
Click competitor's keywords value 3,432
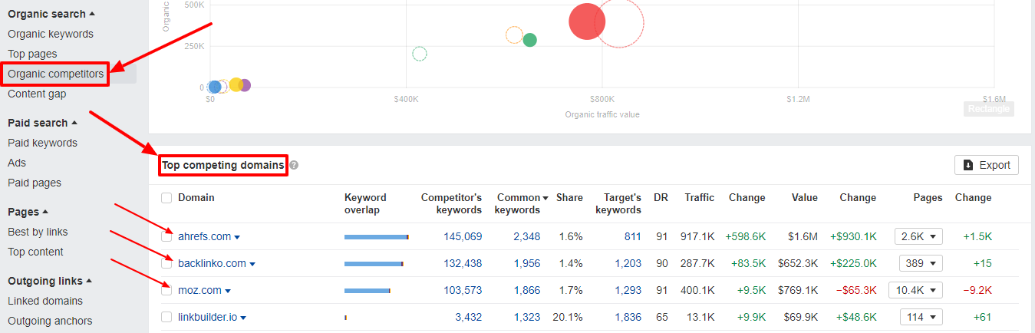tap(469, 317)
